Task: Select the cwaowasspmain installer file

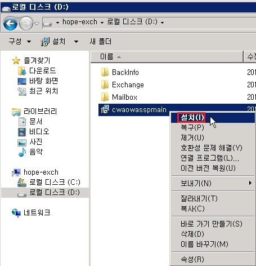Action: [x=139, y=109]
